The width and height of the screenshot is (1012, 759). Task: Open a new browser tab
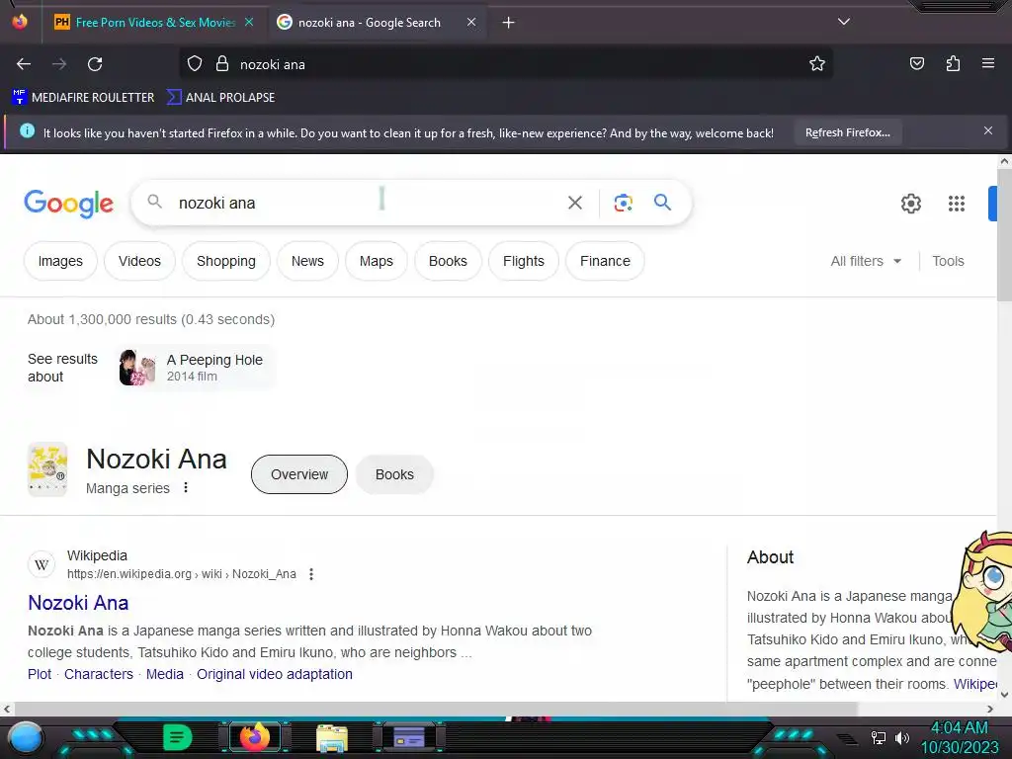(x=509, y=23)
